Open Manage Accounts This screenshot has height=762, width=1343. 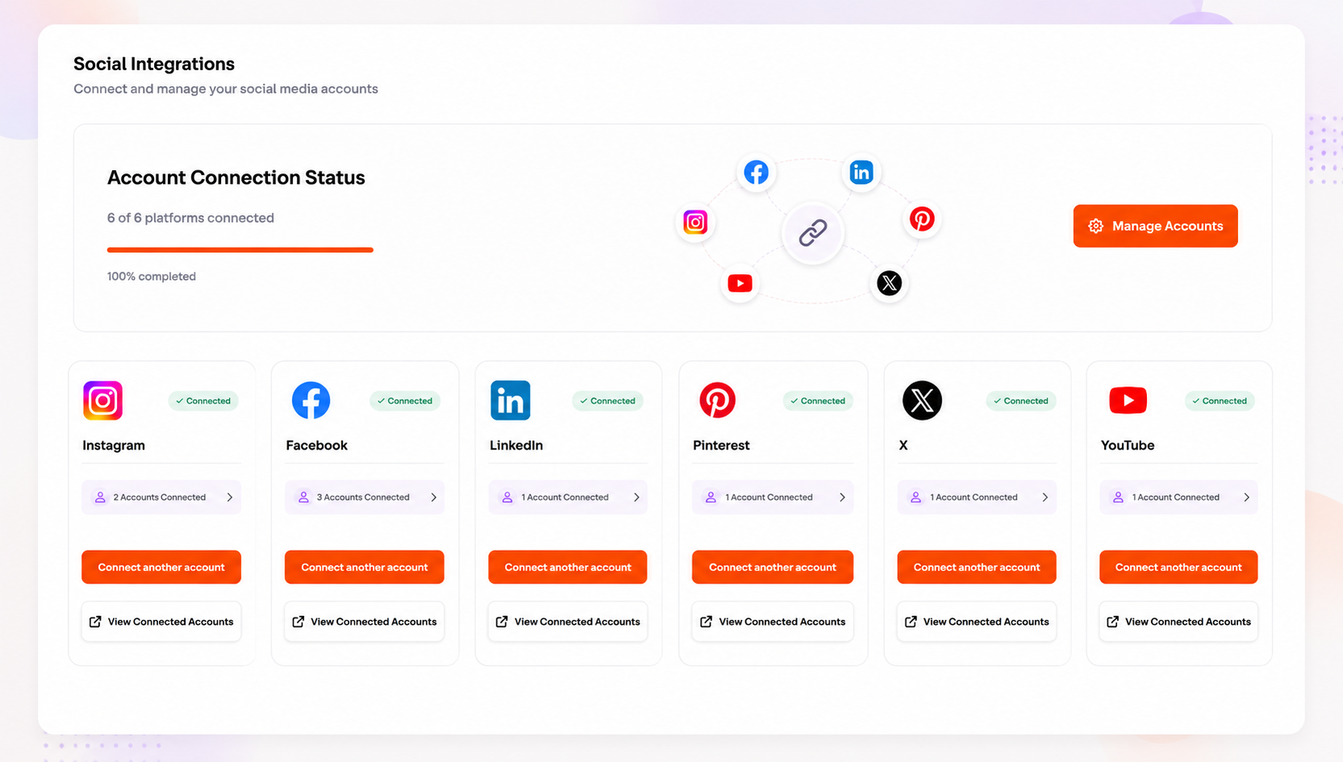tap(1155, 226)
